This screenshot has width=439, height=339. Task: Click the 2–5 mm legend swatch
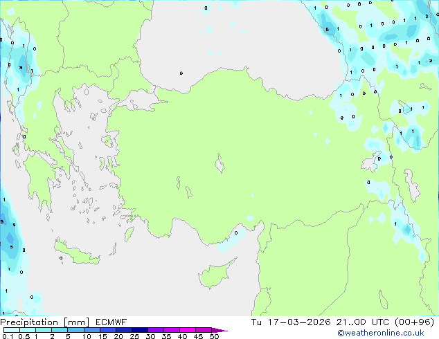pyautogui.click(x=60, y=330)
